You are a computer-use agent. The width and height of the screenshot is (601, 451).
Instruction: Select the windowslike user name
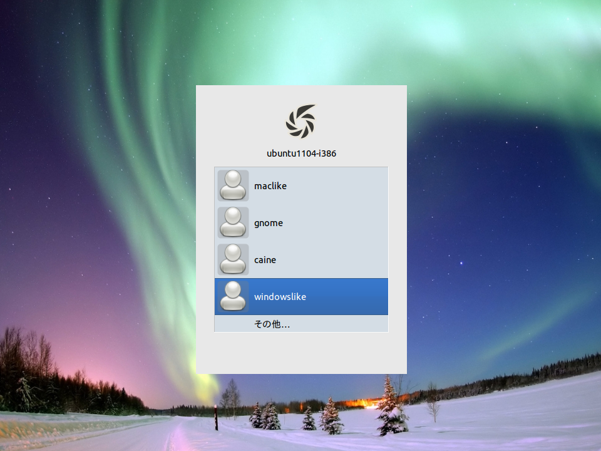coord(280,297)
